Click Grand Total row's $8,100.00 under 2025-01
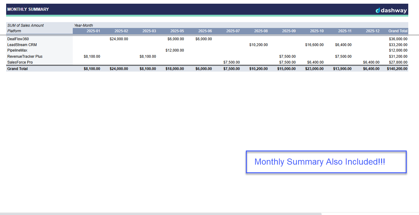Image resolution: width=419 pixels, height=215 pixels. tap(92, 69)
